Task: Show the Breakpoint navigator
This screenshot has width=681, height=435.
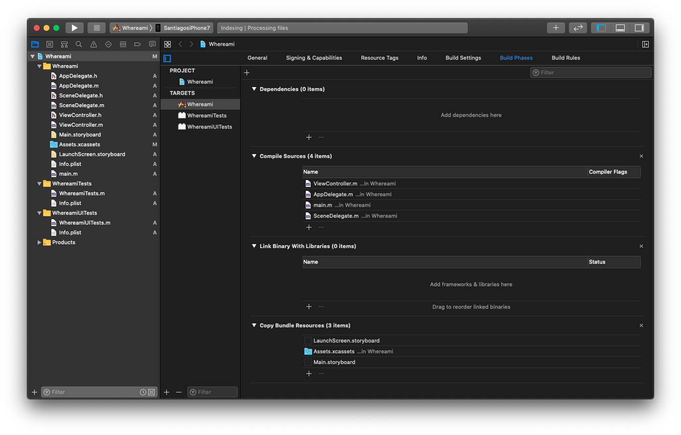Action: click(137, 44)
